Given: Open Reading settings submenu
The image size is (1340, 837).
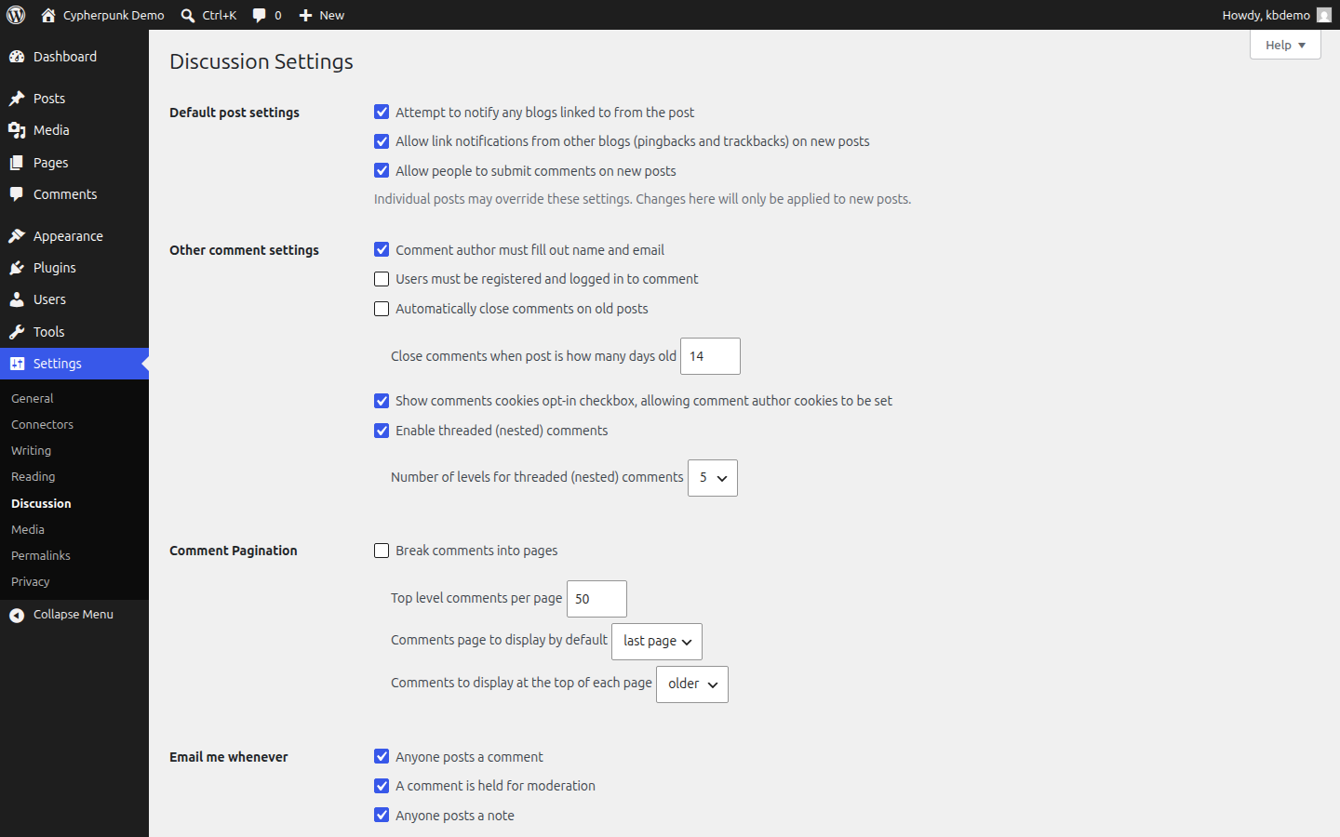Looking at the screenshot, I should pyautogui.click(x=33, y=476).
